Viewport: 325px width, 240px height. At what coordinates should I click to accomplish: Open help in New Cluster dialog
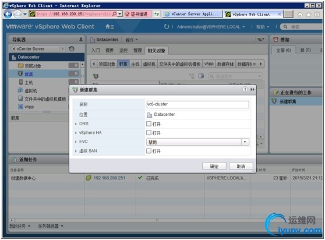[245, 89]
